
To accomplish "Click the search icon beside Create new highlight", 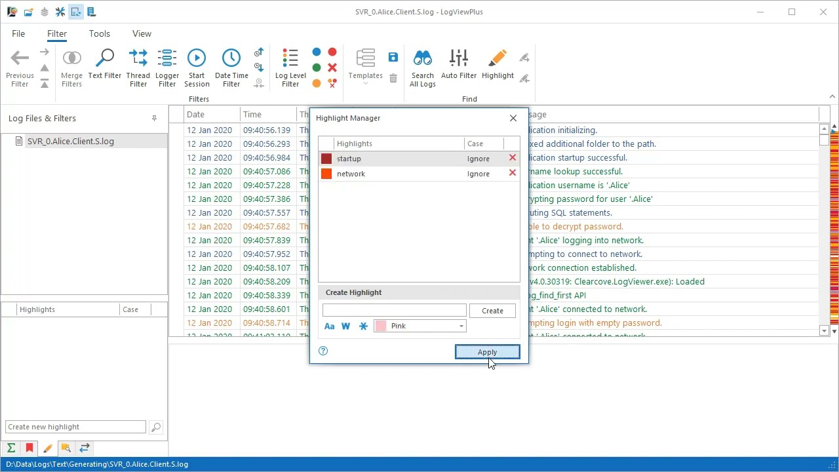I will point(155,427).
